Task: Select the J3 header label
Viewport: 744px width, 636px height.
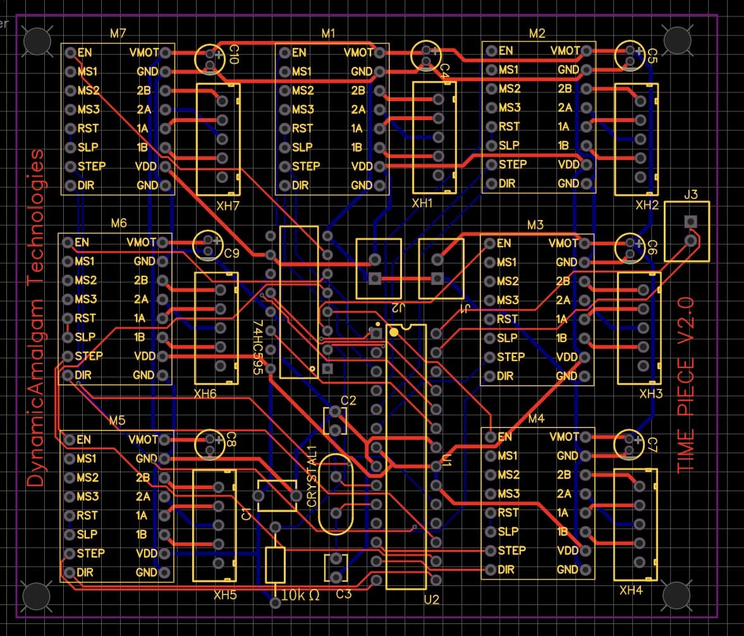Action: click(x=691, y=195)
